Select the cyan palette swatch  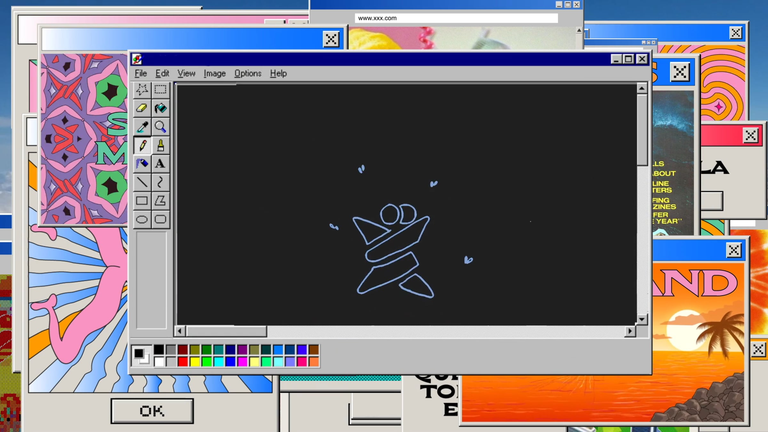[x=219, y=362]
